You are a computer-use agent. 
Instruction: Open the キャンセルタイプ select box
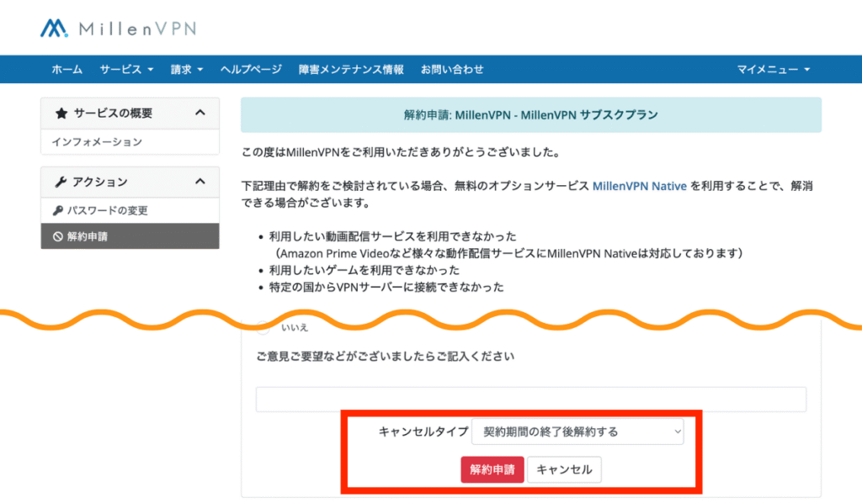coord(577,432)
